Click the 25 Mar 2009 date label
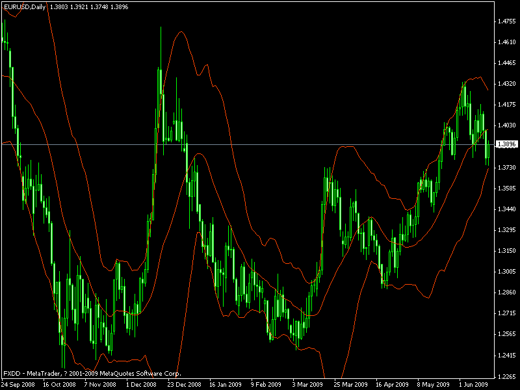Viewport: 520px width, 390px height. [x=350, y=385]
